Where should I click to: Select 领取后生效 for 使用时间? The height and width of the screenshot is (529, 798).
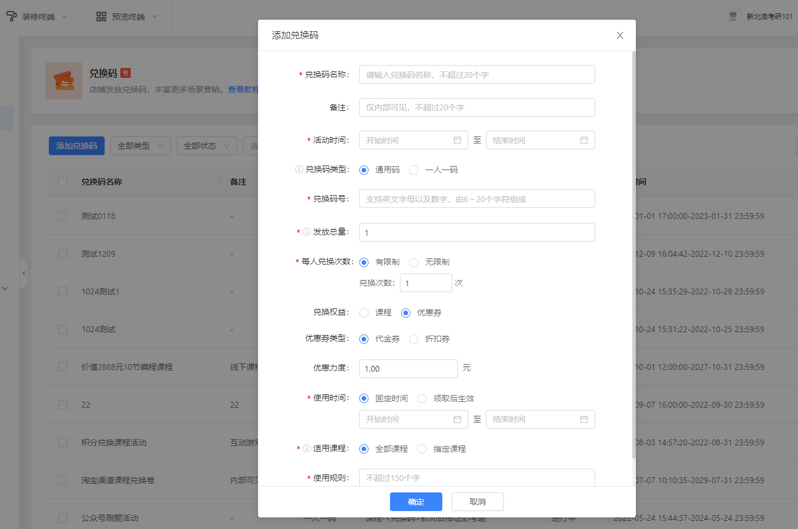click(422, 398)
